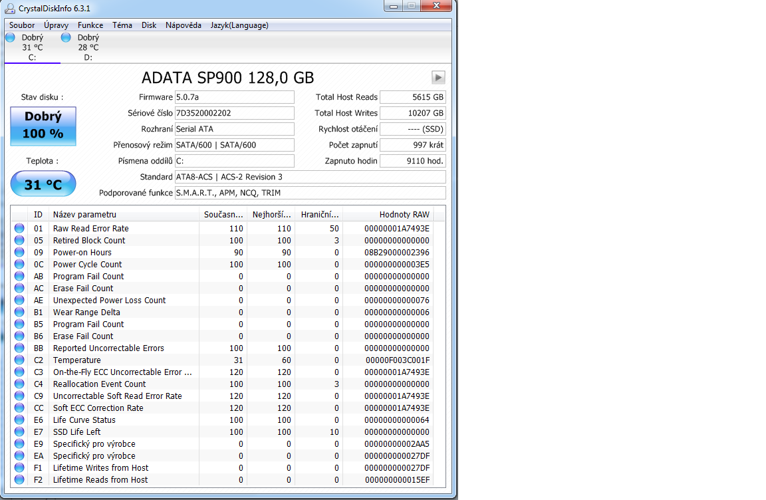Viewport: 766px width, 500px height.
Task: Open the Soubor menu
Action: click(x=22, y=25)
